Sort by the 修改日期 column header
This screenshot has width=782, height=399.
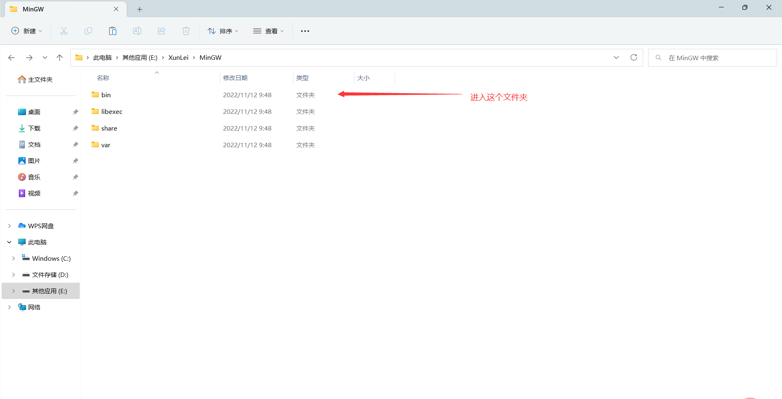[x=235, y=78]
